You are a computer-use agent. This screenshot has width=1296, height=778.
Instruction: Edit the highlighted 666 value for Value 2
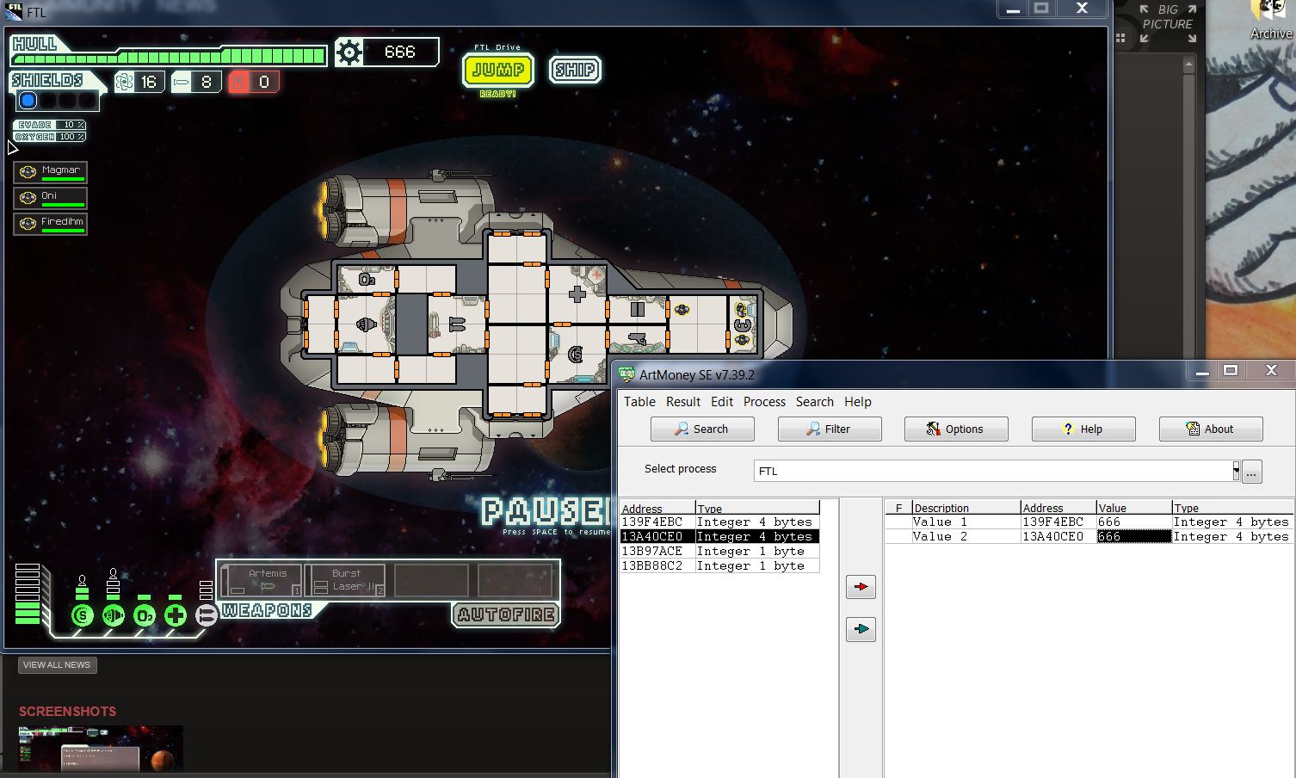coord(1133,536)
